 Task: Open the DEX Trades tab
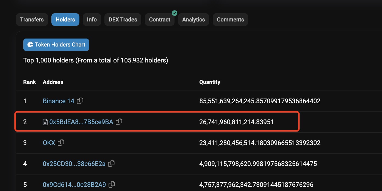[x=123, y=20]
